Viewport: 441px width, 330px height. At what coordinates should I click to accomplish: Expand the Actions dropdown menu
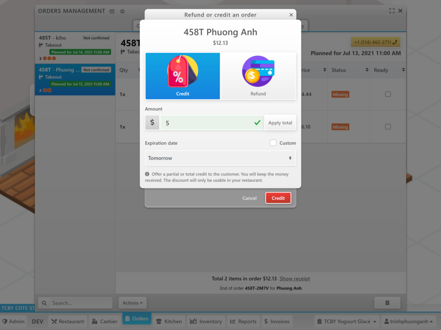click(133, 303)
